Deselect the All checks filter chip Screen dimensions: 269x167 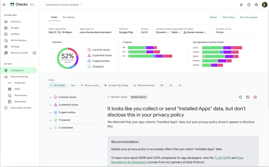pyautogui.click(x=58, y=85)
